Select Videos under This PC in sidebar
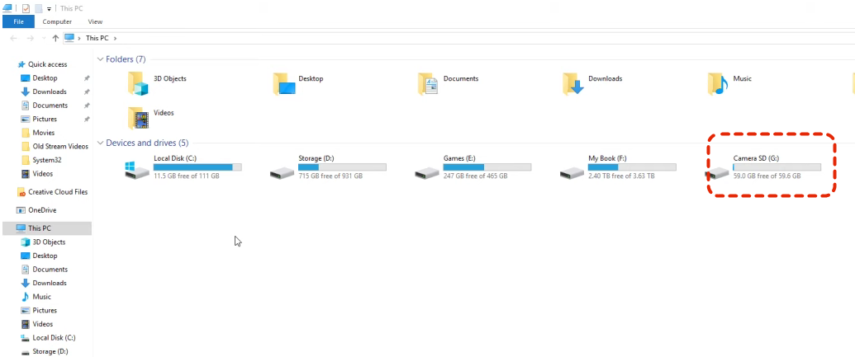 [42, 324]
